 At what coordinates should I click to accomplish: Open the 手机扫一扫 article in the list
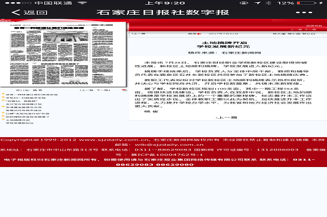click(25, 98)
